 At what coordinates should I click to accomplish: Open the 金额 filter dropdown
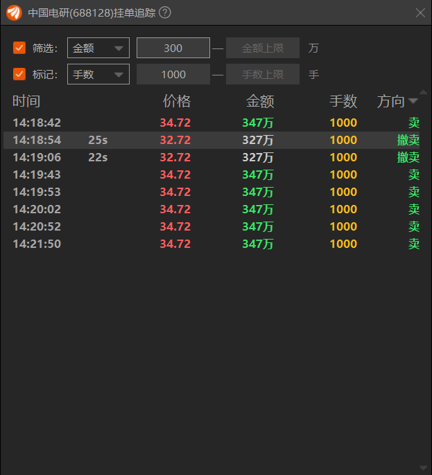point(98,48)
